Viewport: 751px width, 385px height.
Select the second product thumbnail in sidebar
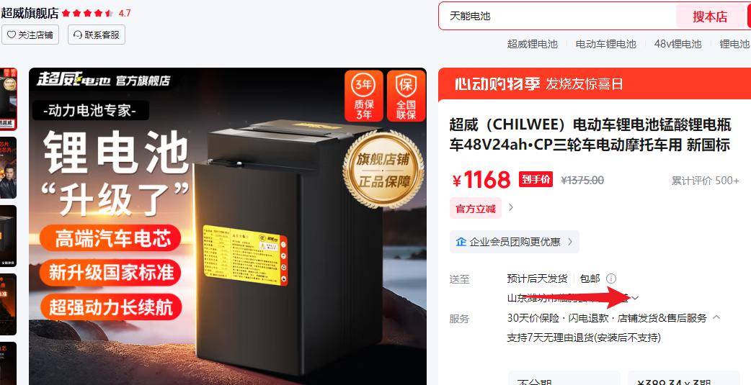(x=8, y=168)
